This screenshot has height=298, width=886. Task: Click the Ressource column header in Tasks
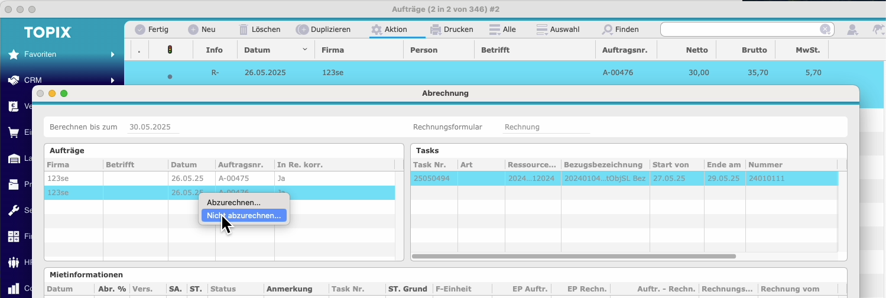click(x=532, y=164)
